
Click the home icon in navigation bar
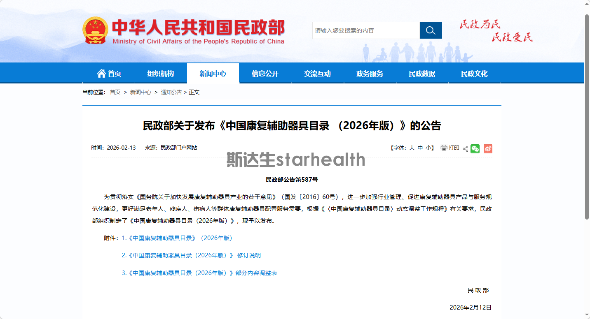[x=101, y=74]
